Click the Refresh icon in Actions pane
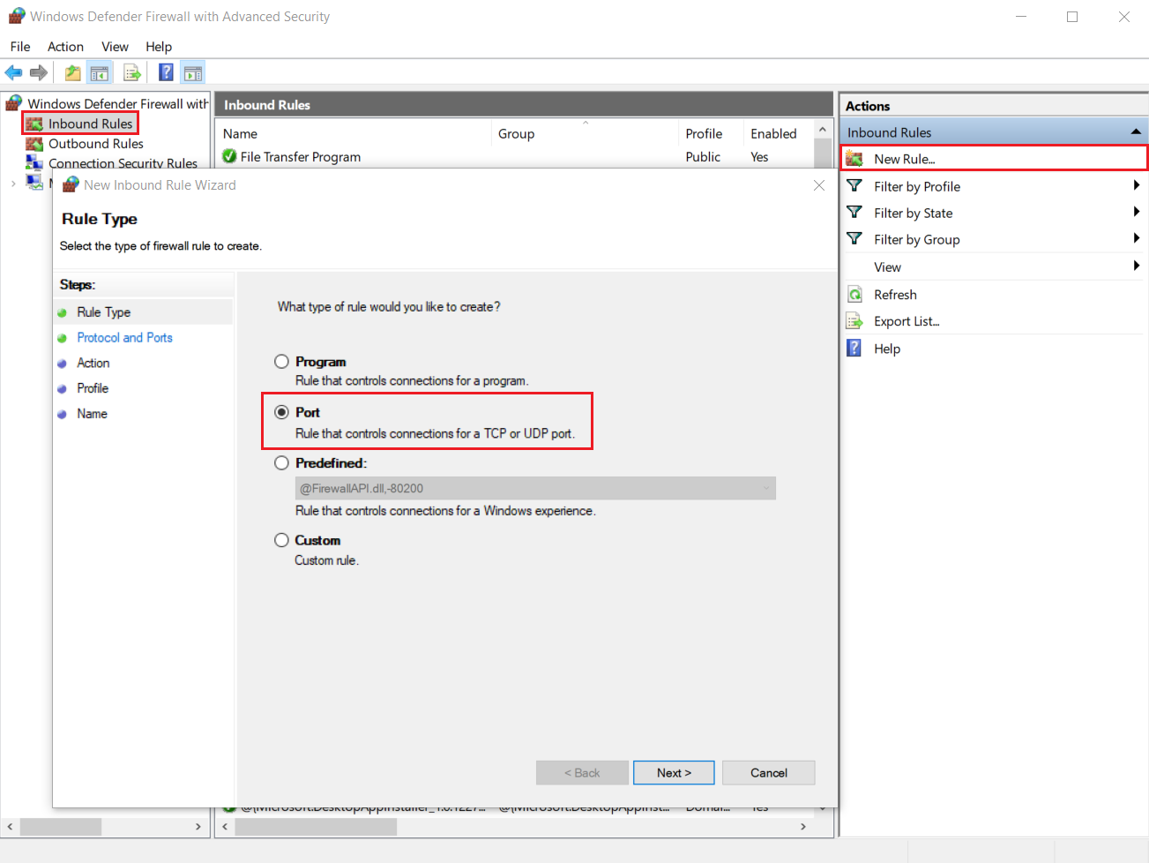1149x863 pixels. coord(854,295)
